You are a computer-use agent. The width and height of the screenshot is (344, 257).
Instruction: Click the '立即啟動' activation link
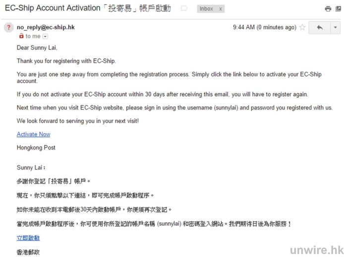click(x=28, y=238)
